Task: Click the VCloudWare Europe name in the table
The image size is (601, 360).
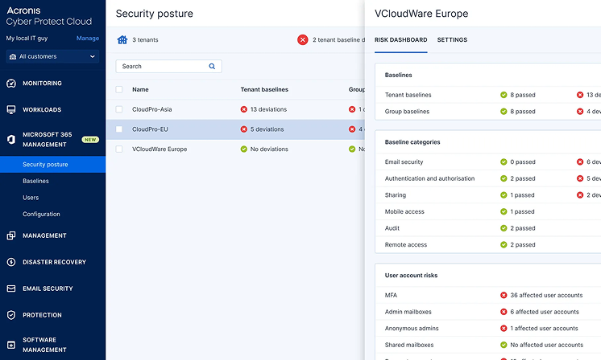Action: click(x=160, y=149)
